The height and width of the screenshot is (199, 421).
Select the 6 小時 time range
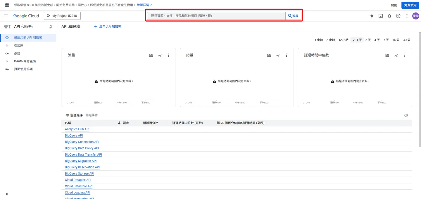pos(331,40)
